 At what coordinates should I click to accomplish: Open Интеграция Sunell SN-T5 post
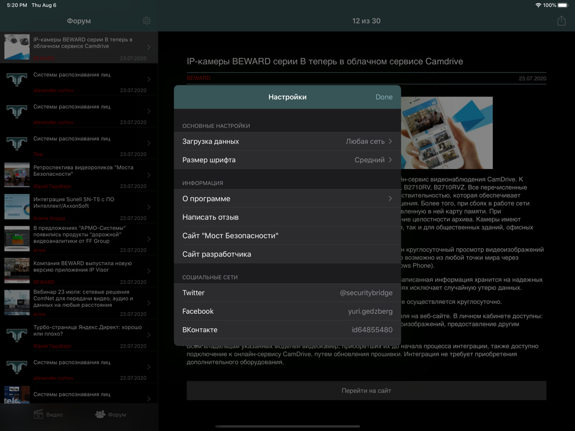coord(79,207)
